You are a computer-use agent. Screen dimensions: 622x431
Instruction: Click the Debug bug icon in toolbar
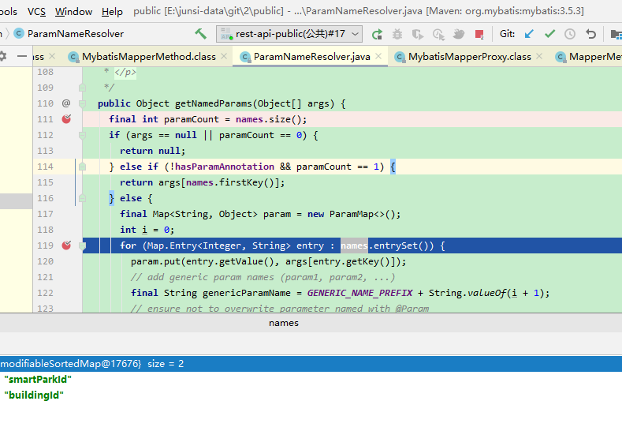coord(397,35)
